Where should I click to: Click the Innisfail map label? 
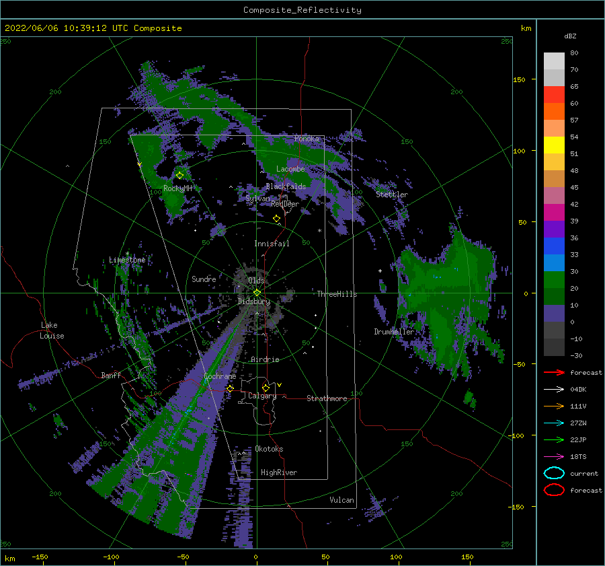coord(272,244)
